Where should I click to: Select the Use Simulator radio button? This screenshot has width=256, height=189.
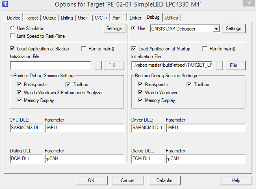[13, 28]
